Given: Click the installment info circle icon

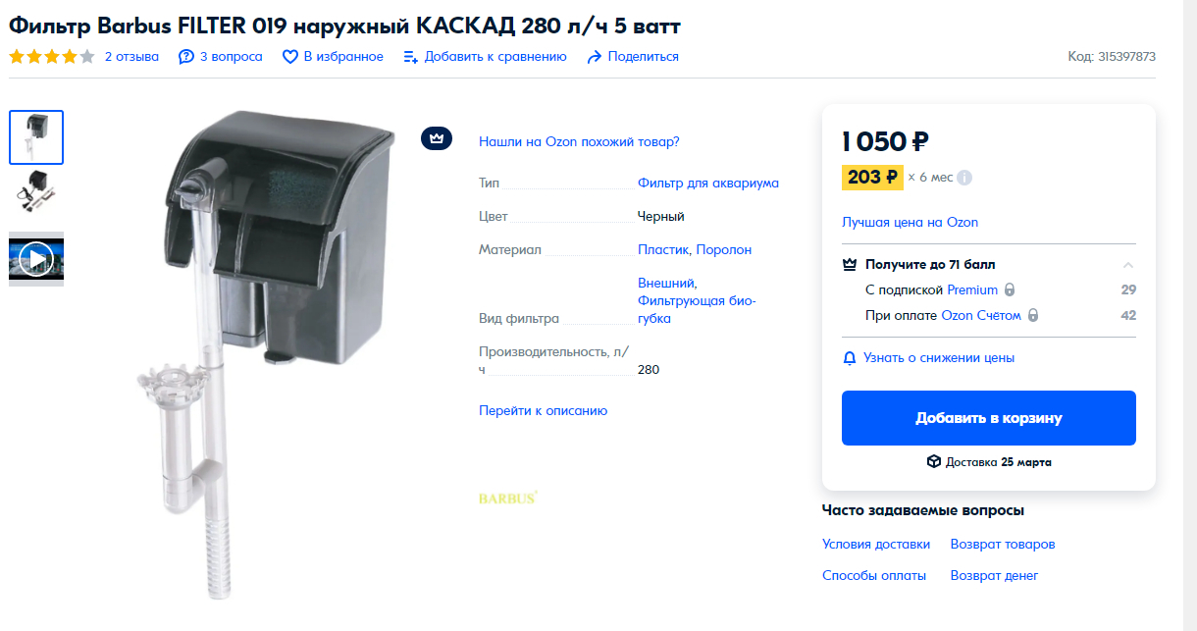Looking at the screenshot, I should click(x=964, y=178).
